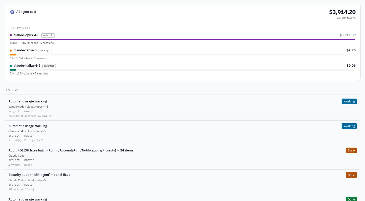
Task: Click 'project · master' in the $2,044.76 session
Action: coord(21,111)
